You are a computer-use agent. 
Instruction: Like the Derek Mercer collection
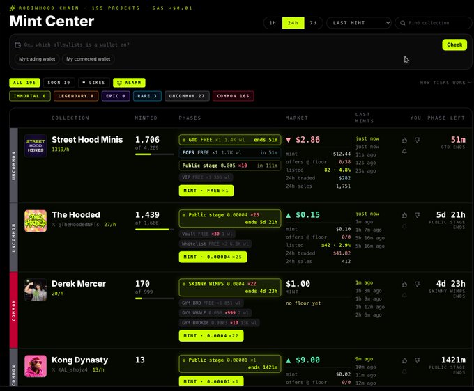(x=404, y=285)
